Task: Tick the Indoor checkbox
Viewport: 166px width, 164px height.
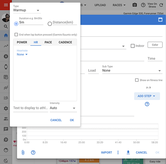Action: coord(132,46)
